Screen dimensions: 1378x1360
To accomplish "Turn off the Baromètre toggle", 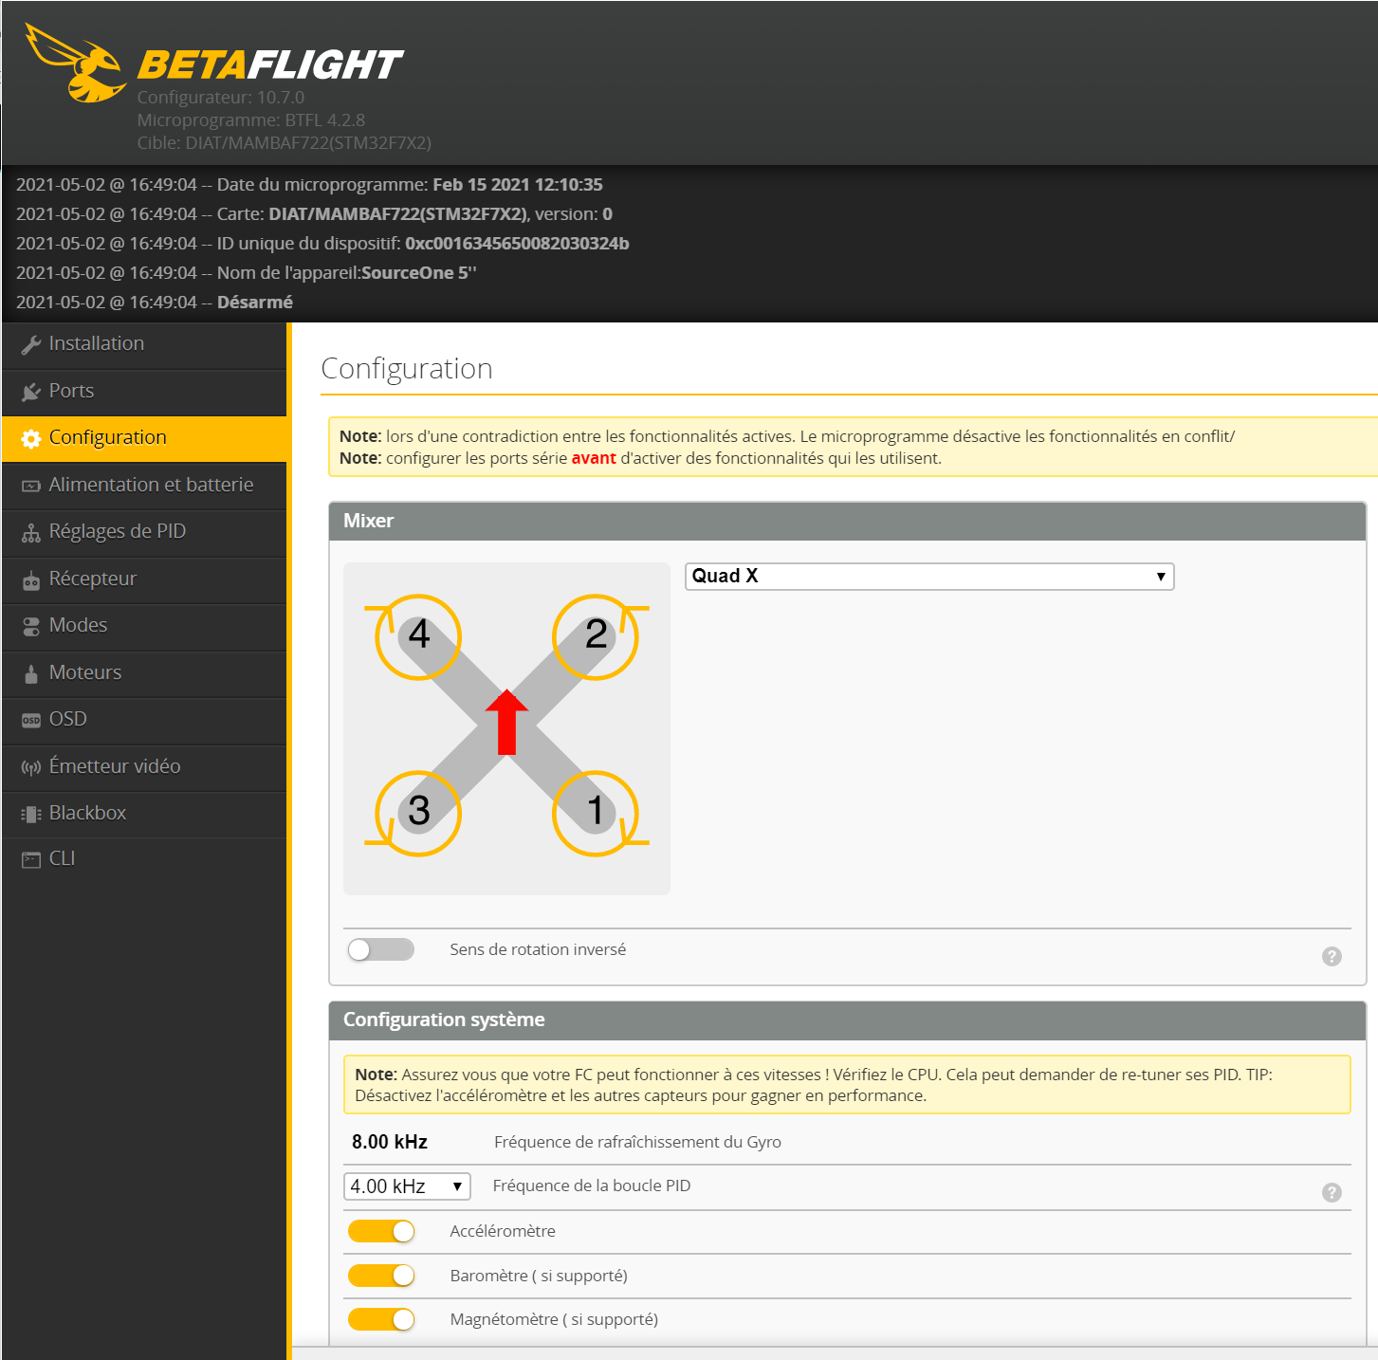I will (x=380, y=1275).
